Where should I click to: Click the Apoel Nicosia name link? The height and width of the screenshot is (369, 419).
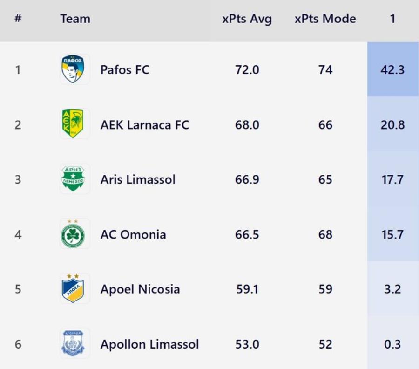coord(140,289)
